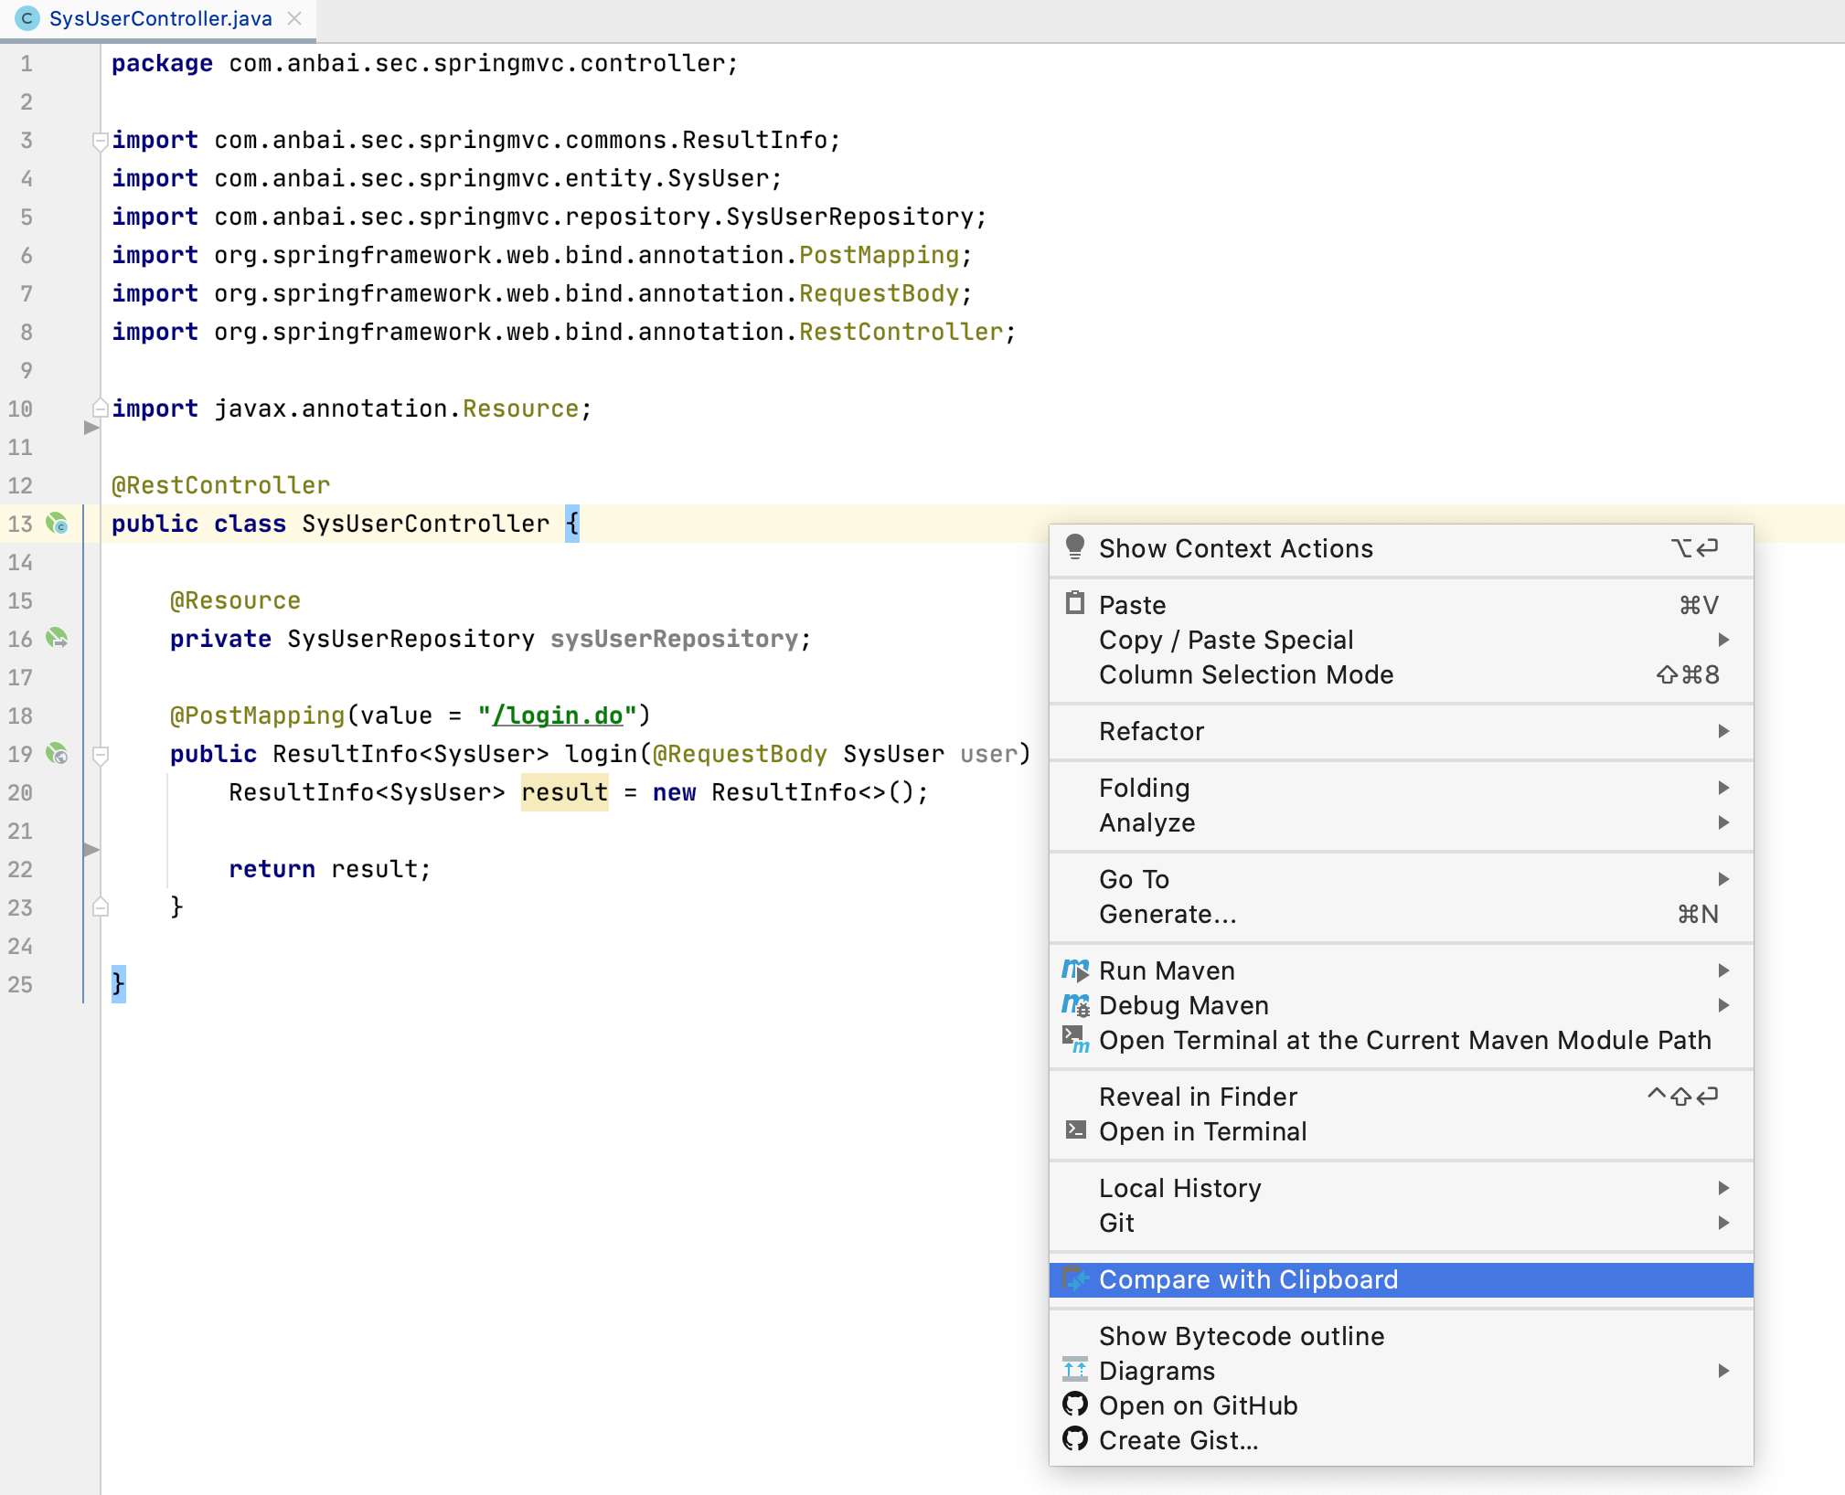Expand the Local History submenu arrow
This screenshot has height=1495, width=1845.
(x=1723, y=1188)
